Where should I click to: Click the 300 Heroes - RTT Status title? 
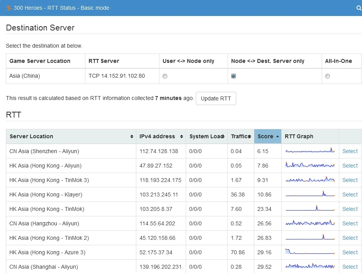point(62,8)
